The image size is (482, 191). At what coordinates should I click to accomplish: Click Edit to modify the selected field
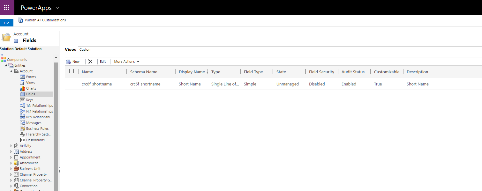point(103,61)
